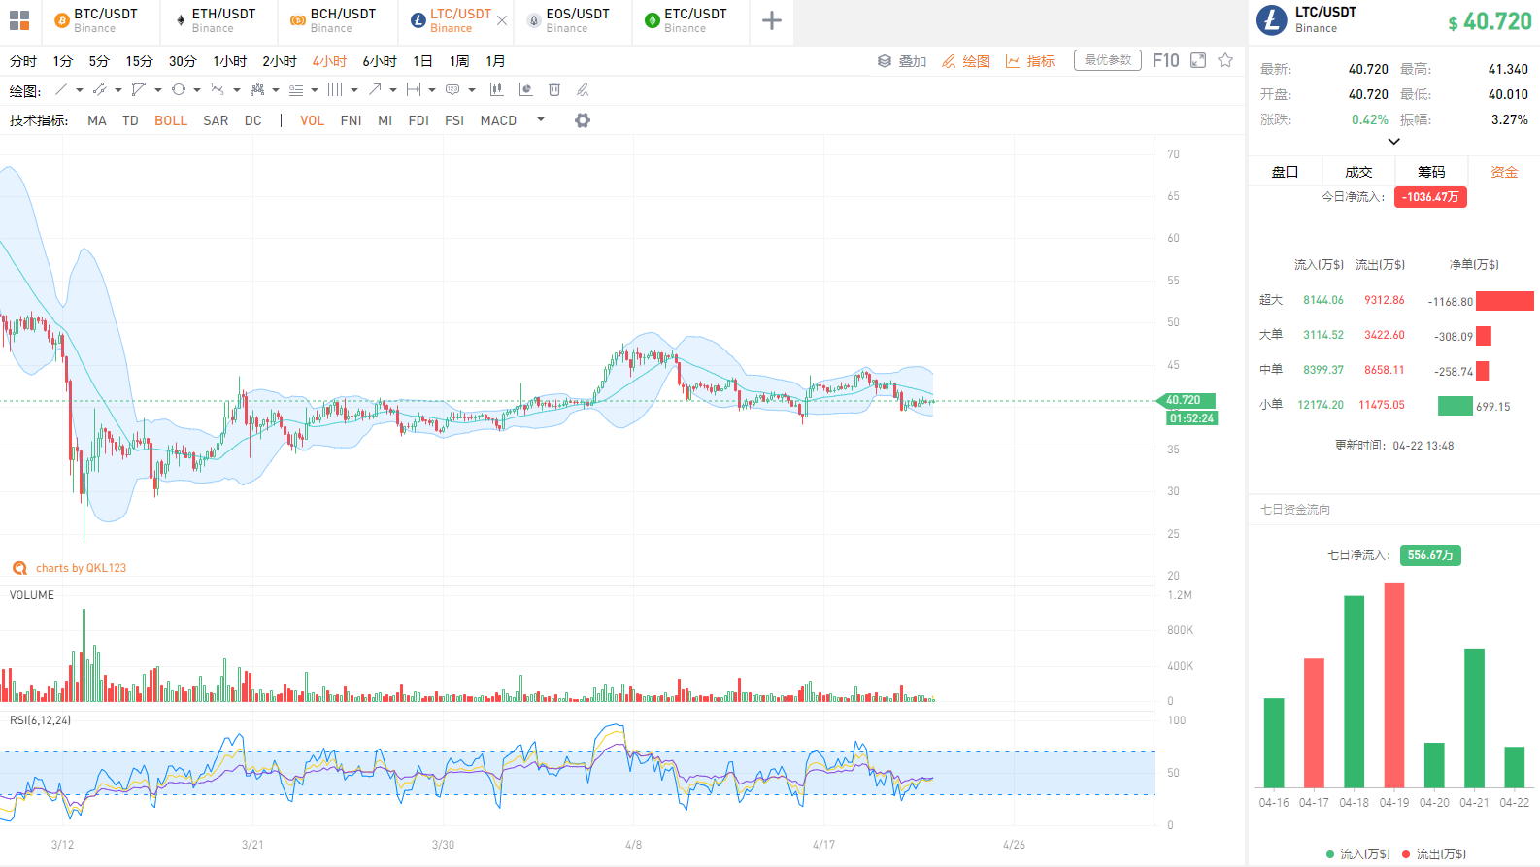Image resolution: width=1540 pixels, height=867 pixels.
Task: Expand line tool dropdown arrow
Action: click(80, 90)
